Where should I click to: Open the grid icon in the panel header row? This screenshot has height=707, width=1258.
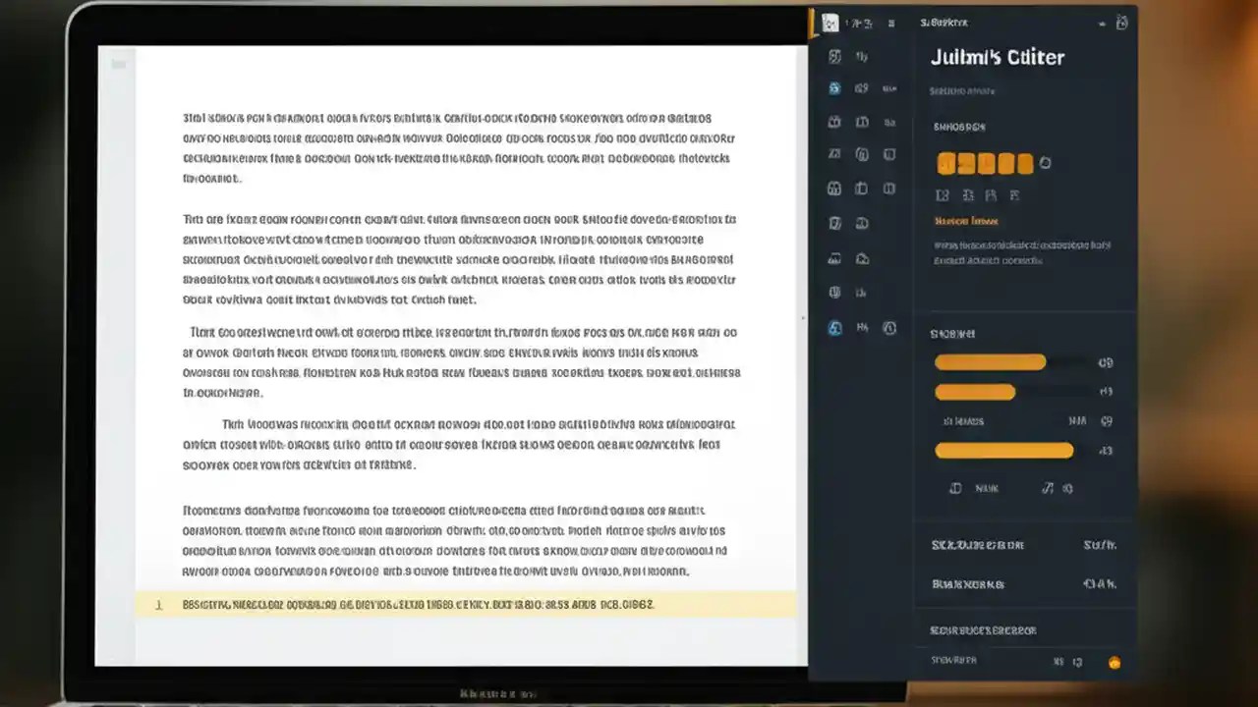click(x=890, y=23)
